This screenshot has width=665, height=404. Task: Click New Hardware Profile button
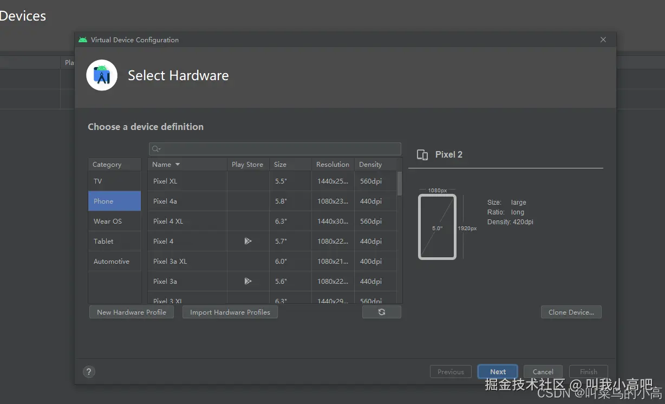[132, 312]
